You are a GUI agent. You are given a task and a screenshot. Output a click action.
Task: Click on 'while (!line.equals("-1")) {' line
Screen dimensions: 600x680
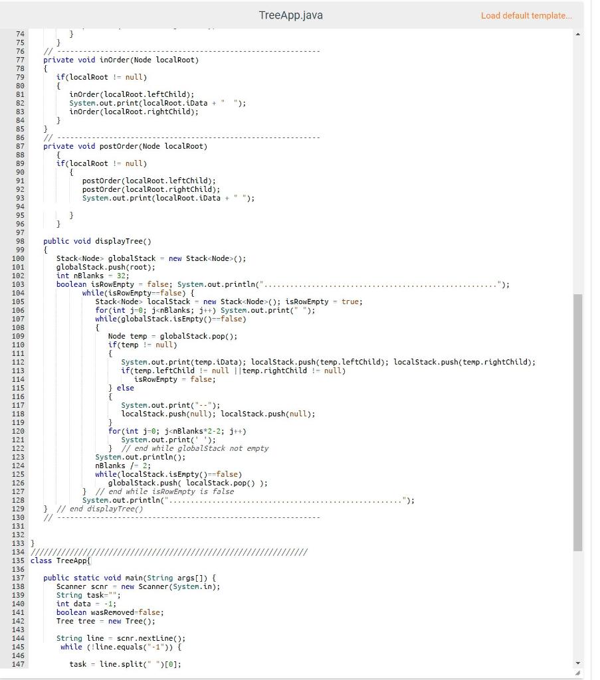click(121, 647)
